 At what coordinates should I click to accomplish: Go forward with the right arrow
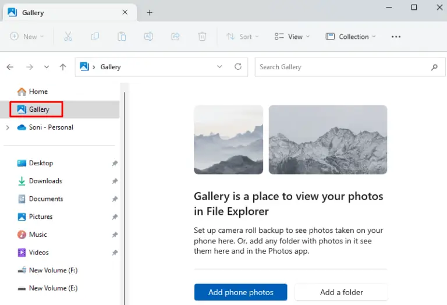[x=29, y=67]
